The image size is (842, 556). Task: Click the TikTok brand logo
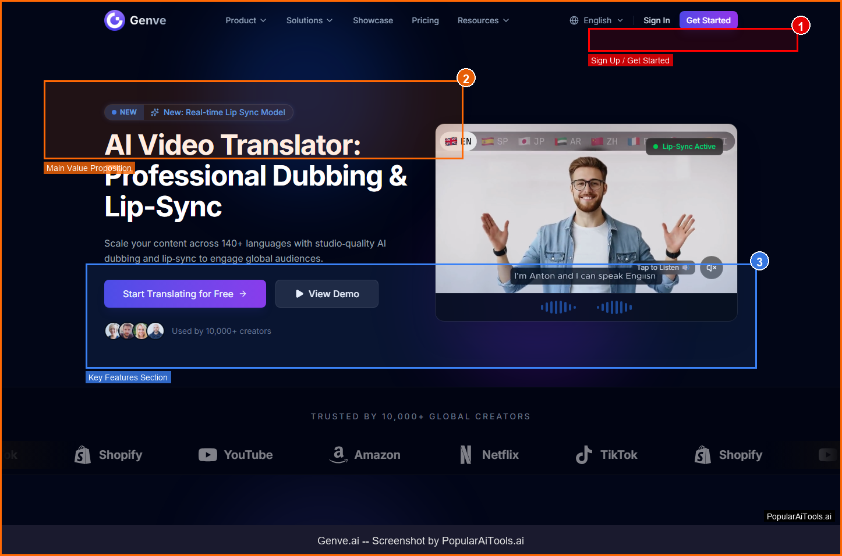606,455
